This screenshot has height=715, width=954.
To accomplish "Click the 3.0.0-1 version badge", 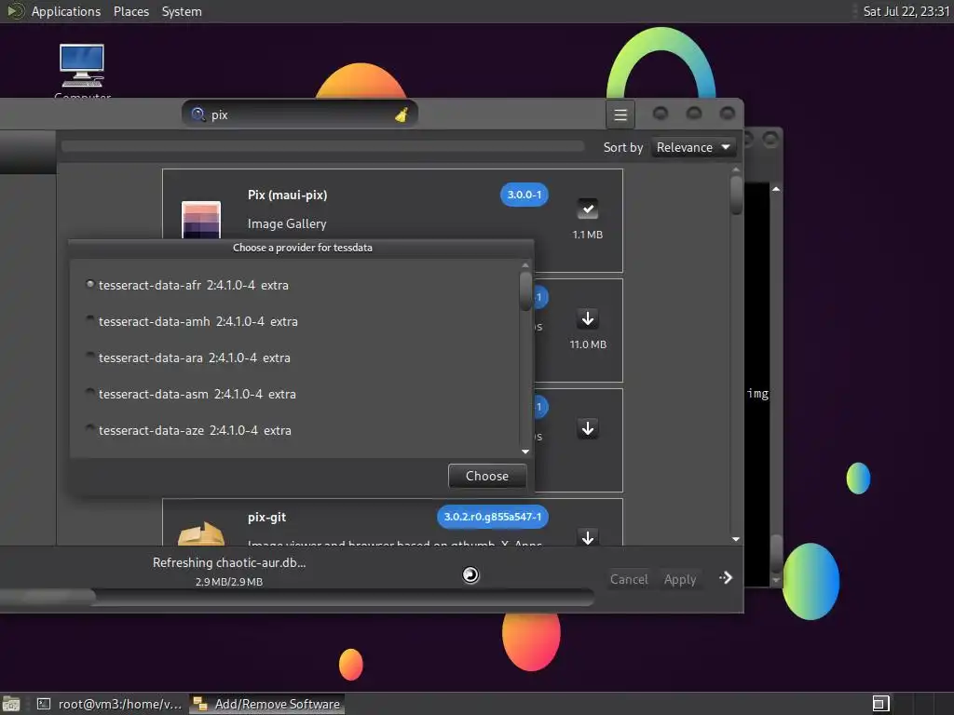I will [x=524, y=195].
